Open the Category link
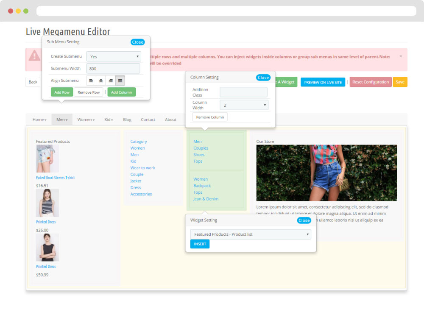The width and height of the screenshot is (424, 312). tap(139, 142)
